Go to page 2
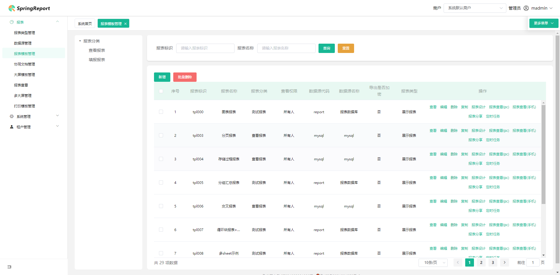This screenshot has width=560, height=275. click(481, 262)
